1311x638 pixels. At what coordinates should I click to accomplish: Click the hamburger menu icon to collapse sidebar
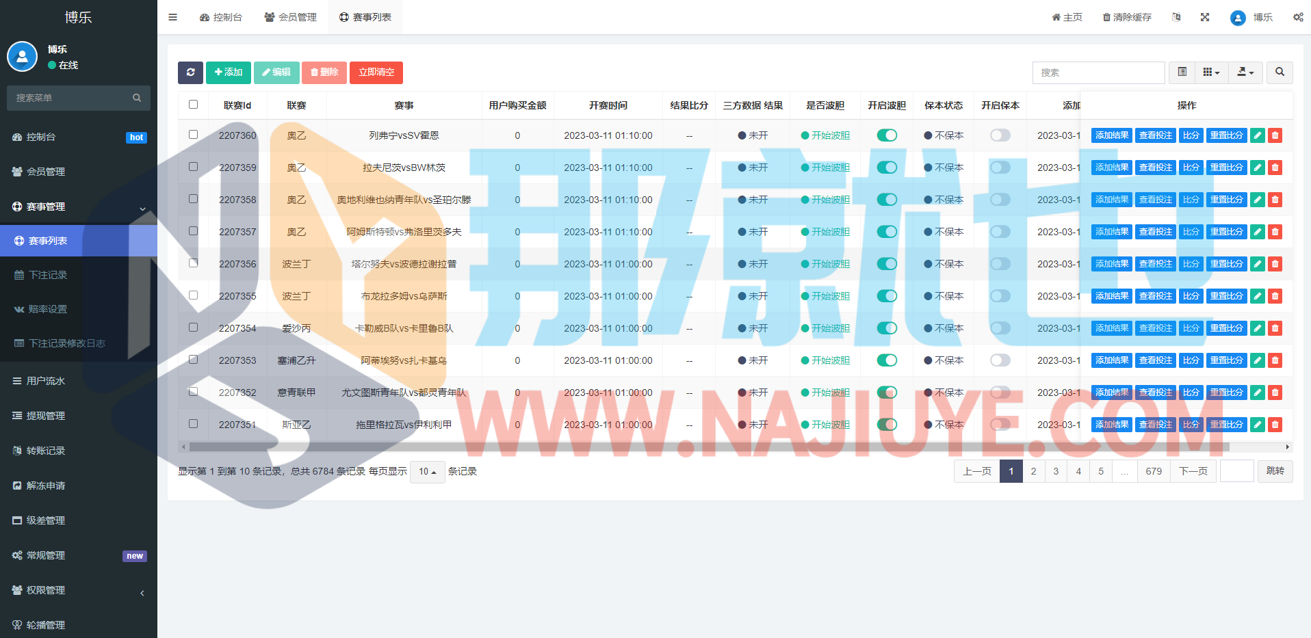click(172, 17)
